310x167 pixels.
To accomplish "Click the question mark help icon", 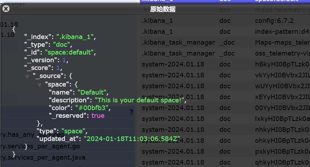I will pyautogui.click(x=131, y=112).
